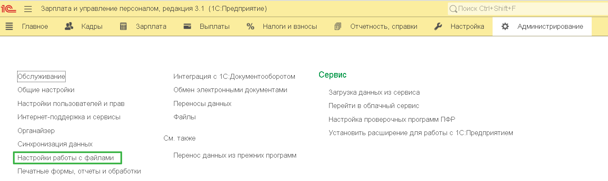Viewport: 608px width, 181px height.
Task: Open the hamburger service menu icon
Action: coord(28,9)
